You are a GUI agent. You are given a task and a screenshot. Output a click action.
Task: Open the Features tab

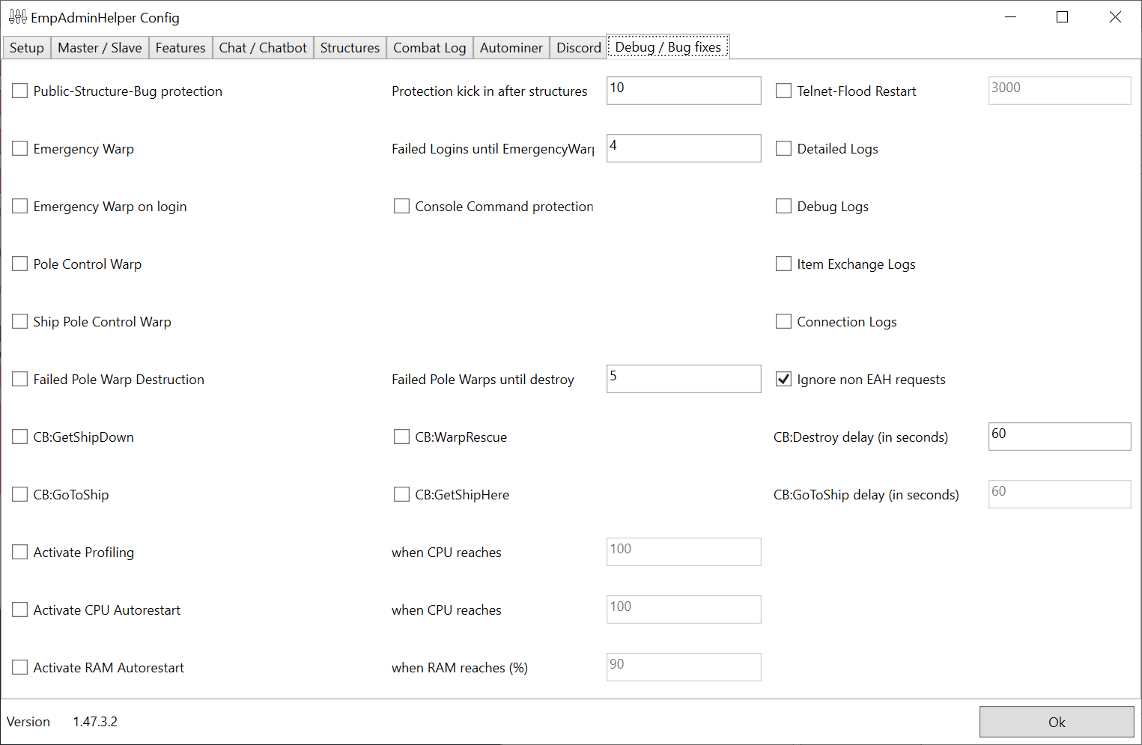(180, 48)
